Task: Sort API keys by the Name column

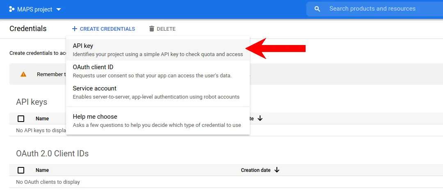Action: tap(42, 118)
